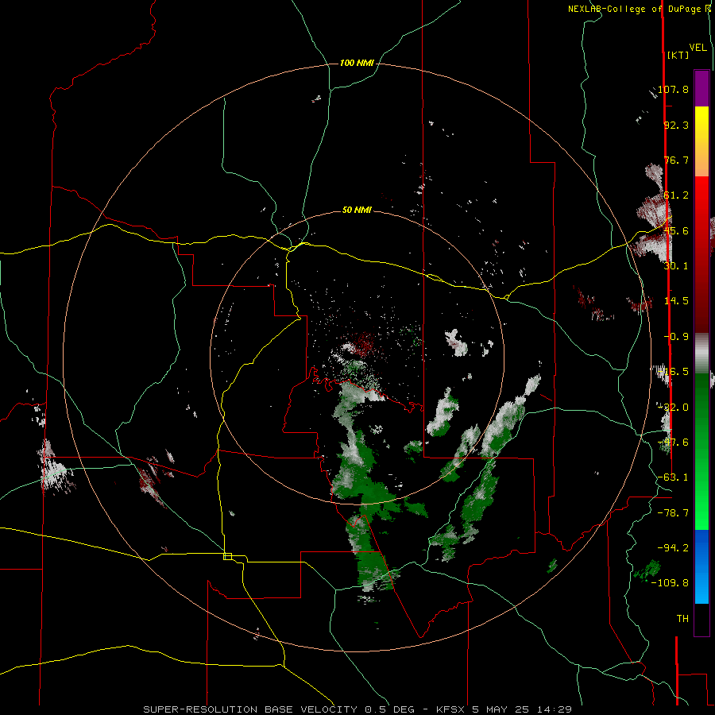Click the 14.5 velocity scale value
This screenshot has width=715, height=715.
coord(676,301)
